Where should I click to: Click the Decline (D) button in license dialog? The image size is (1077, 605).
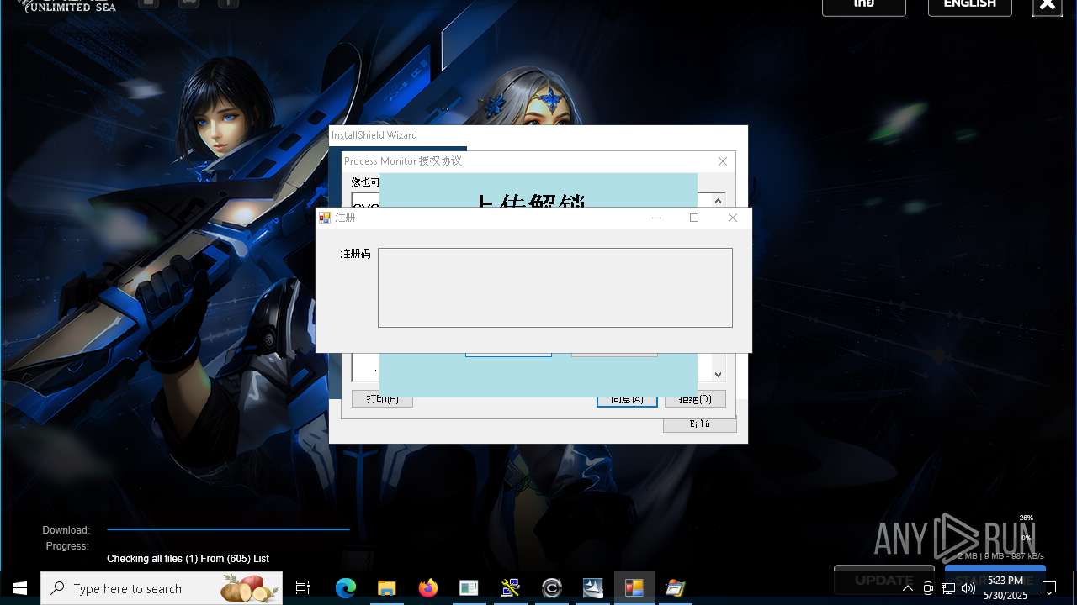[x=695, y=399]
